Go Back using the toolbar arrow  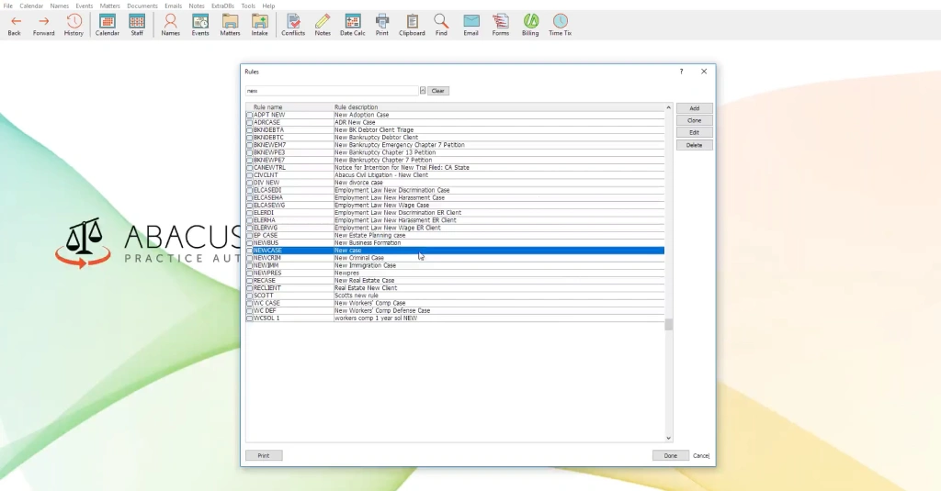[15, 25]
